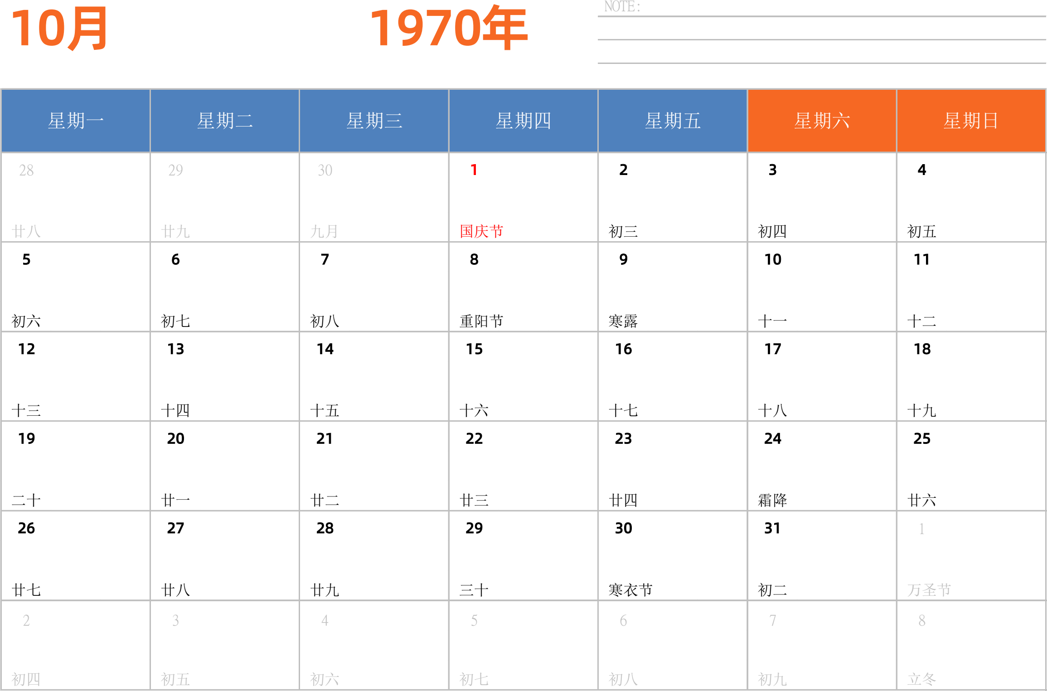Viewport: 1047px width, 691px height.
Task: Click the lunar label 初二 on the 31st
Action: point(772,590)
